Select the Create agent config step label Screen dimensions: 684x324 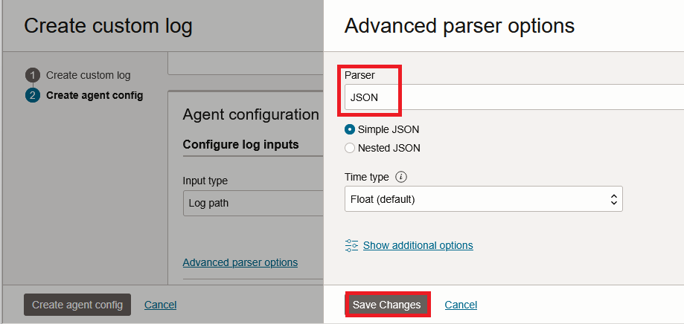point(95,95)
